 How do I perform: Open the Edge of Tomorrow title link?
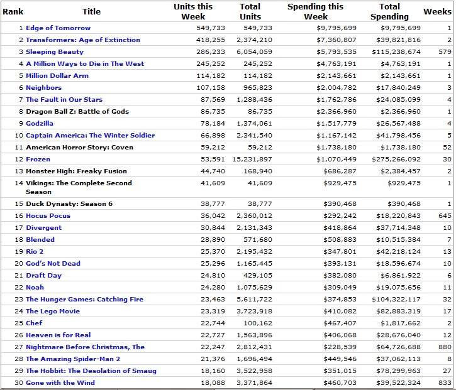pyautogui.click(x=58, y=28)
